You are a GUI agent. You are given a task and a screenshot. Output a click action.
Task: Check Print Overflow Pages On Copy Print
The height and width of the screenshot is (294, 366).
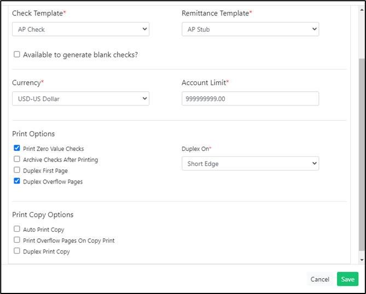click(17, 240)
